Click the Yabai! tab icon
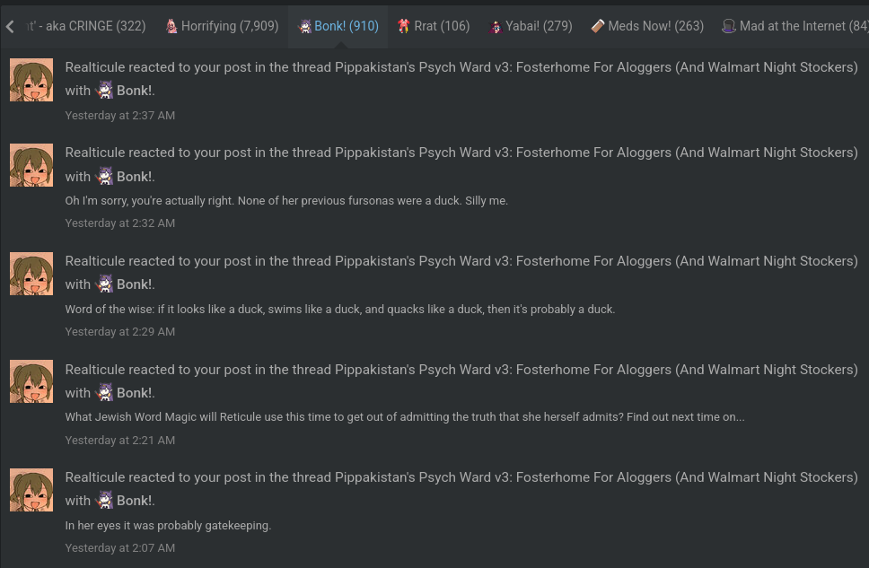This screenshot has width=869, height=568. click(x=496, y=26)
